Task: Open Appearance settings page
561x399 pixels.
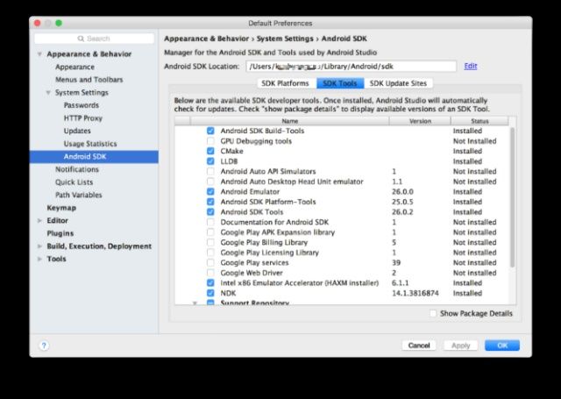Action: click(75, 67)
